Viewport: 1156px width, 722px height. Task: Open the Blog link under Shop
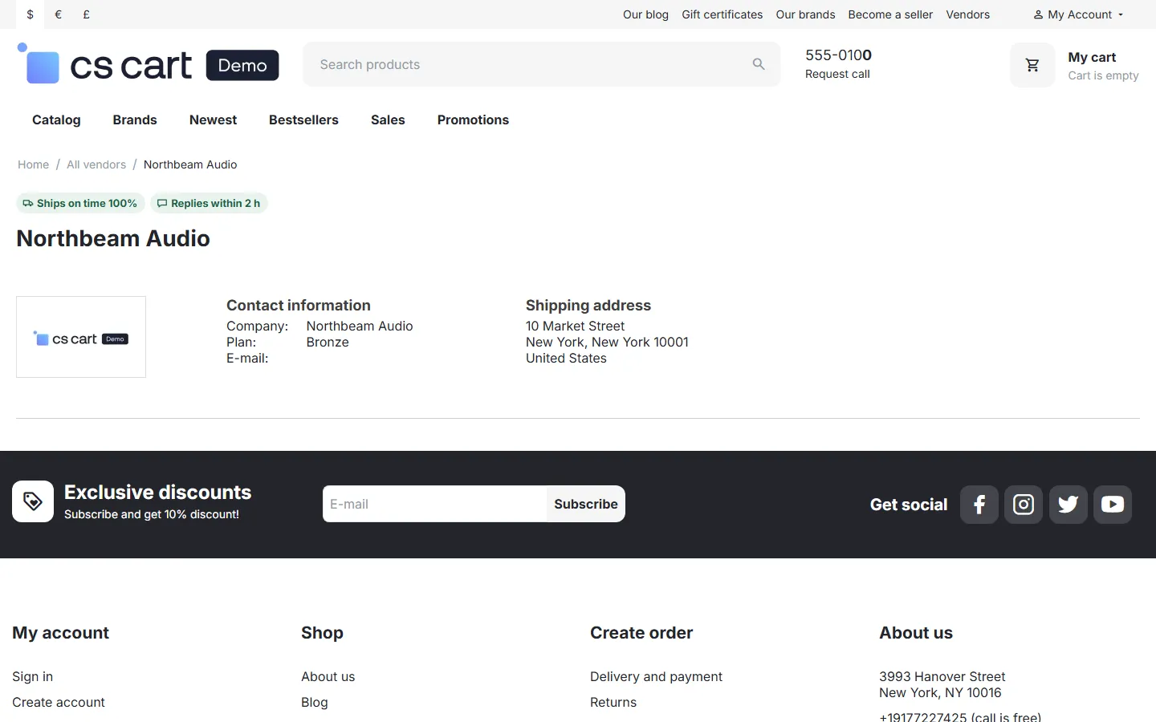314,702
